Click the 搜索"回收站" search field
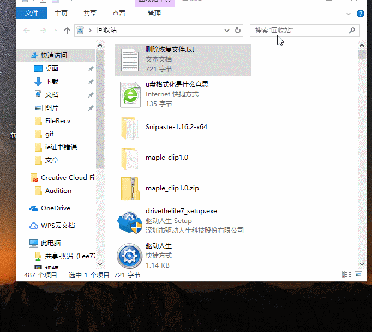This screenshot has width=372, height=332. [x=299, y=31]
